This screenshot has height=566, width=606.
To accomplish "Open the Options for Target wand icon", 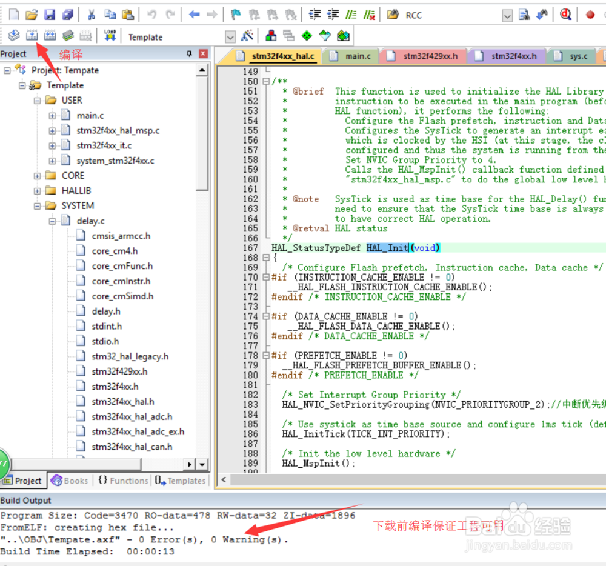I will [247, 36].
